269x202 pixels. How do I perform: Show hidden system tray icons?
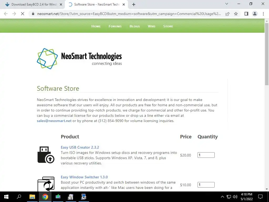(222, 197)
